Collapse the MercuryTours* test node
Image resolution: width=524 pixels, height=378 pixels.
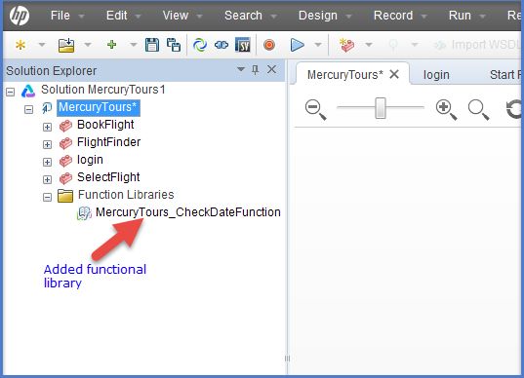tap(28, 109)
